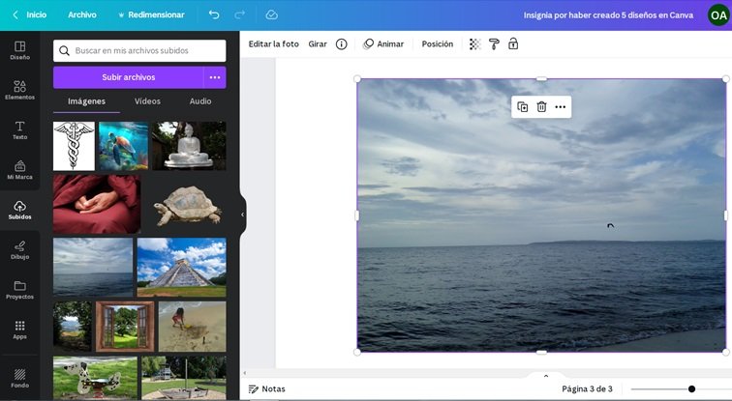Open the Notas panel
Screen dimensions: 732x401
(x=266, y=389)
